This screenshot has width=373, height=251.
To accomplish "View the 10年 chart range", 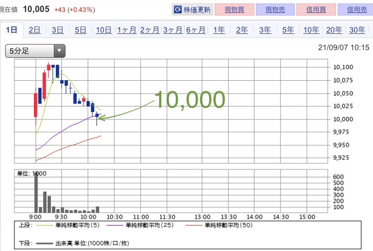I will pyautogui.click(x=311, y=30).
